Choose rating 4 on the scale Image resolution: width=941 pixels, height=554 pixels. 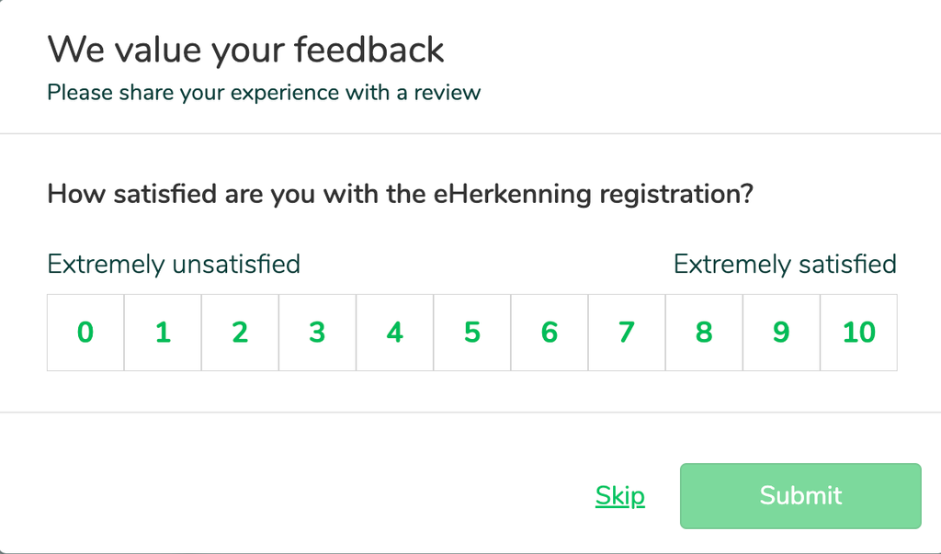pyautogui.click(x=394, y=332)
